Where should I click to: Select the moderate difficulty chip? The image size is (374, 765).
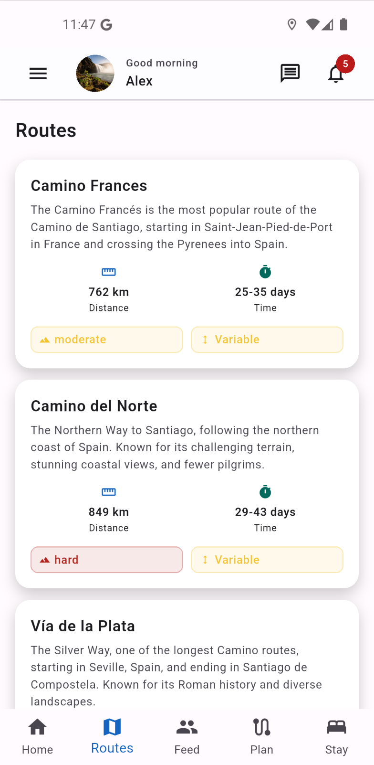point(107,340)
